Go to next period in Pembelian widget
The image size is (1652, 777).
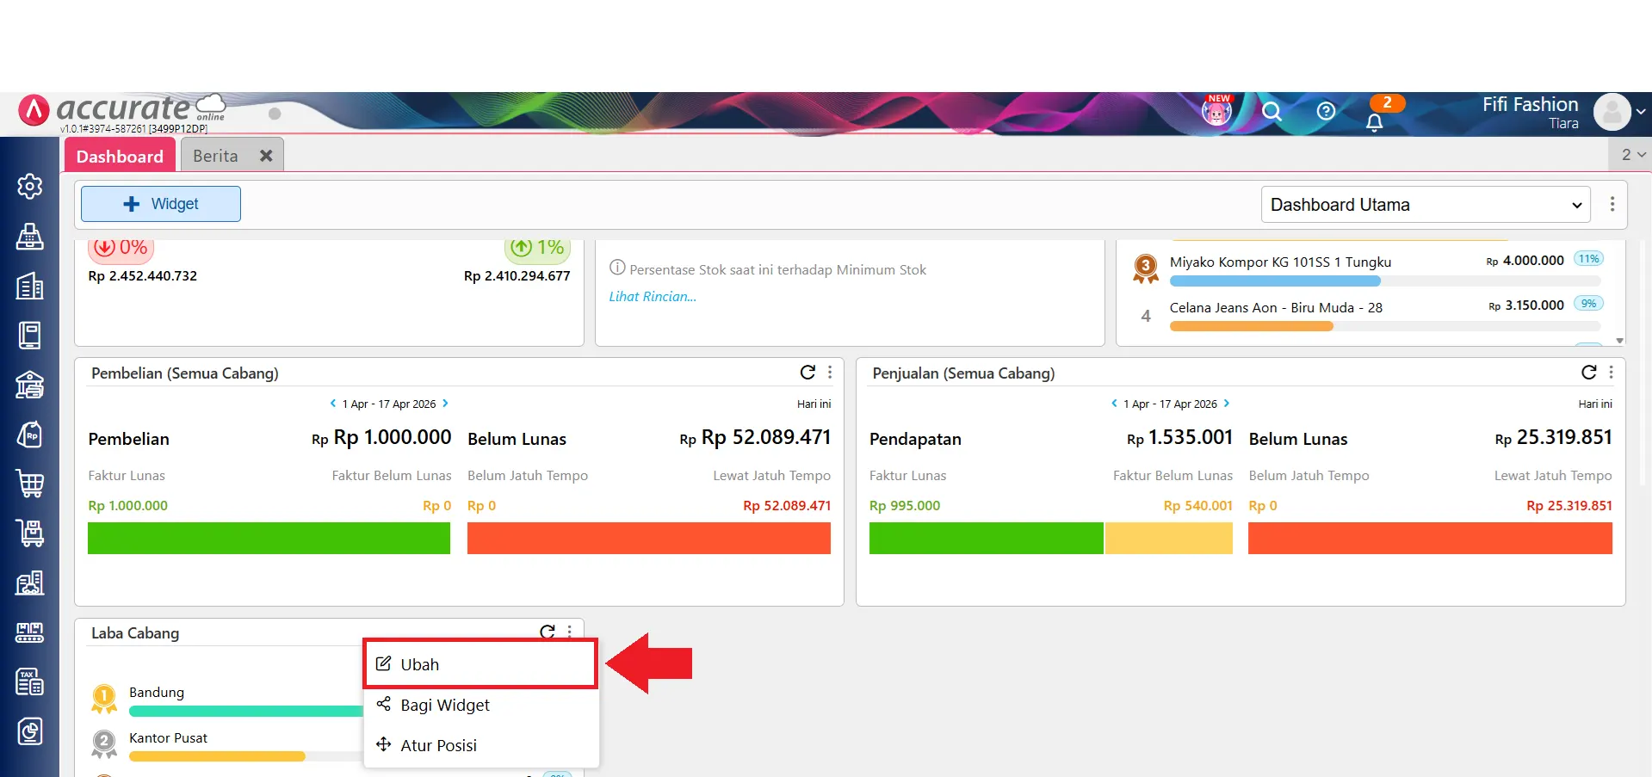445,404
